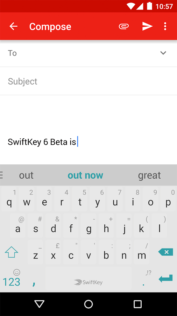Tap the Android back triangle button
This screenshot has width=177, height=316.
pos(39,304)
